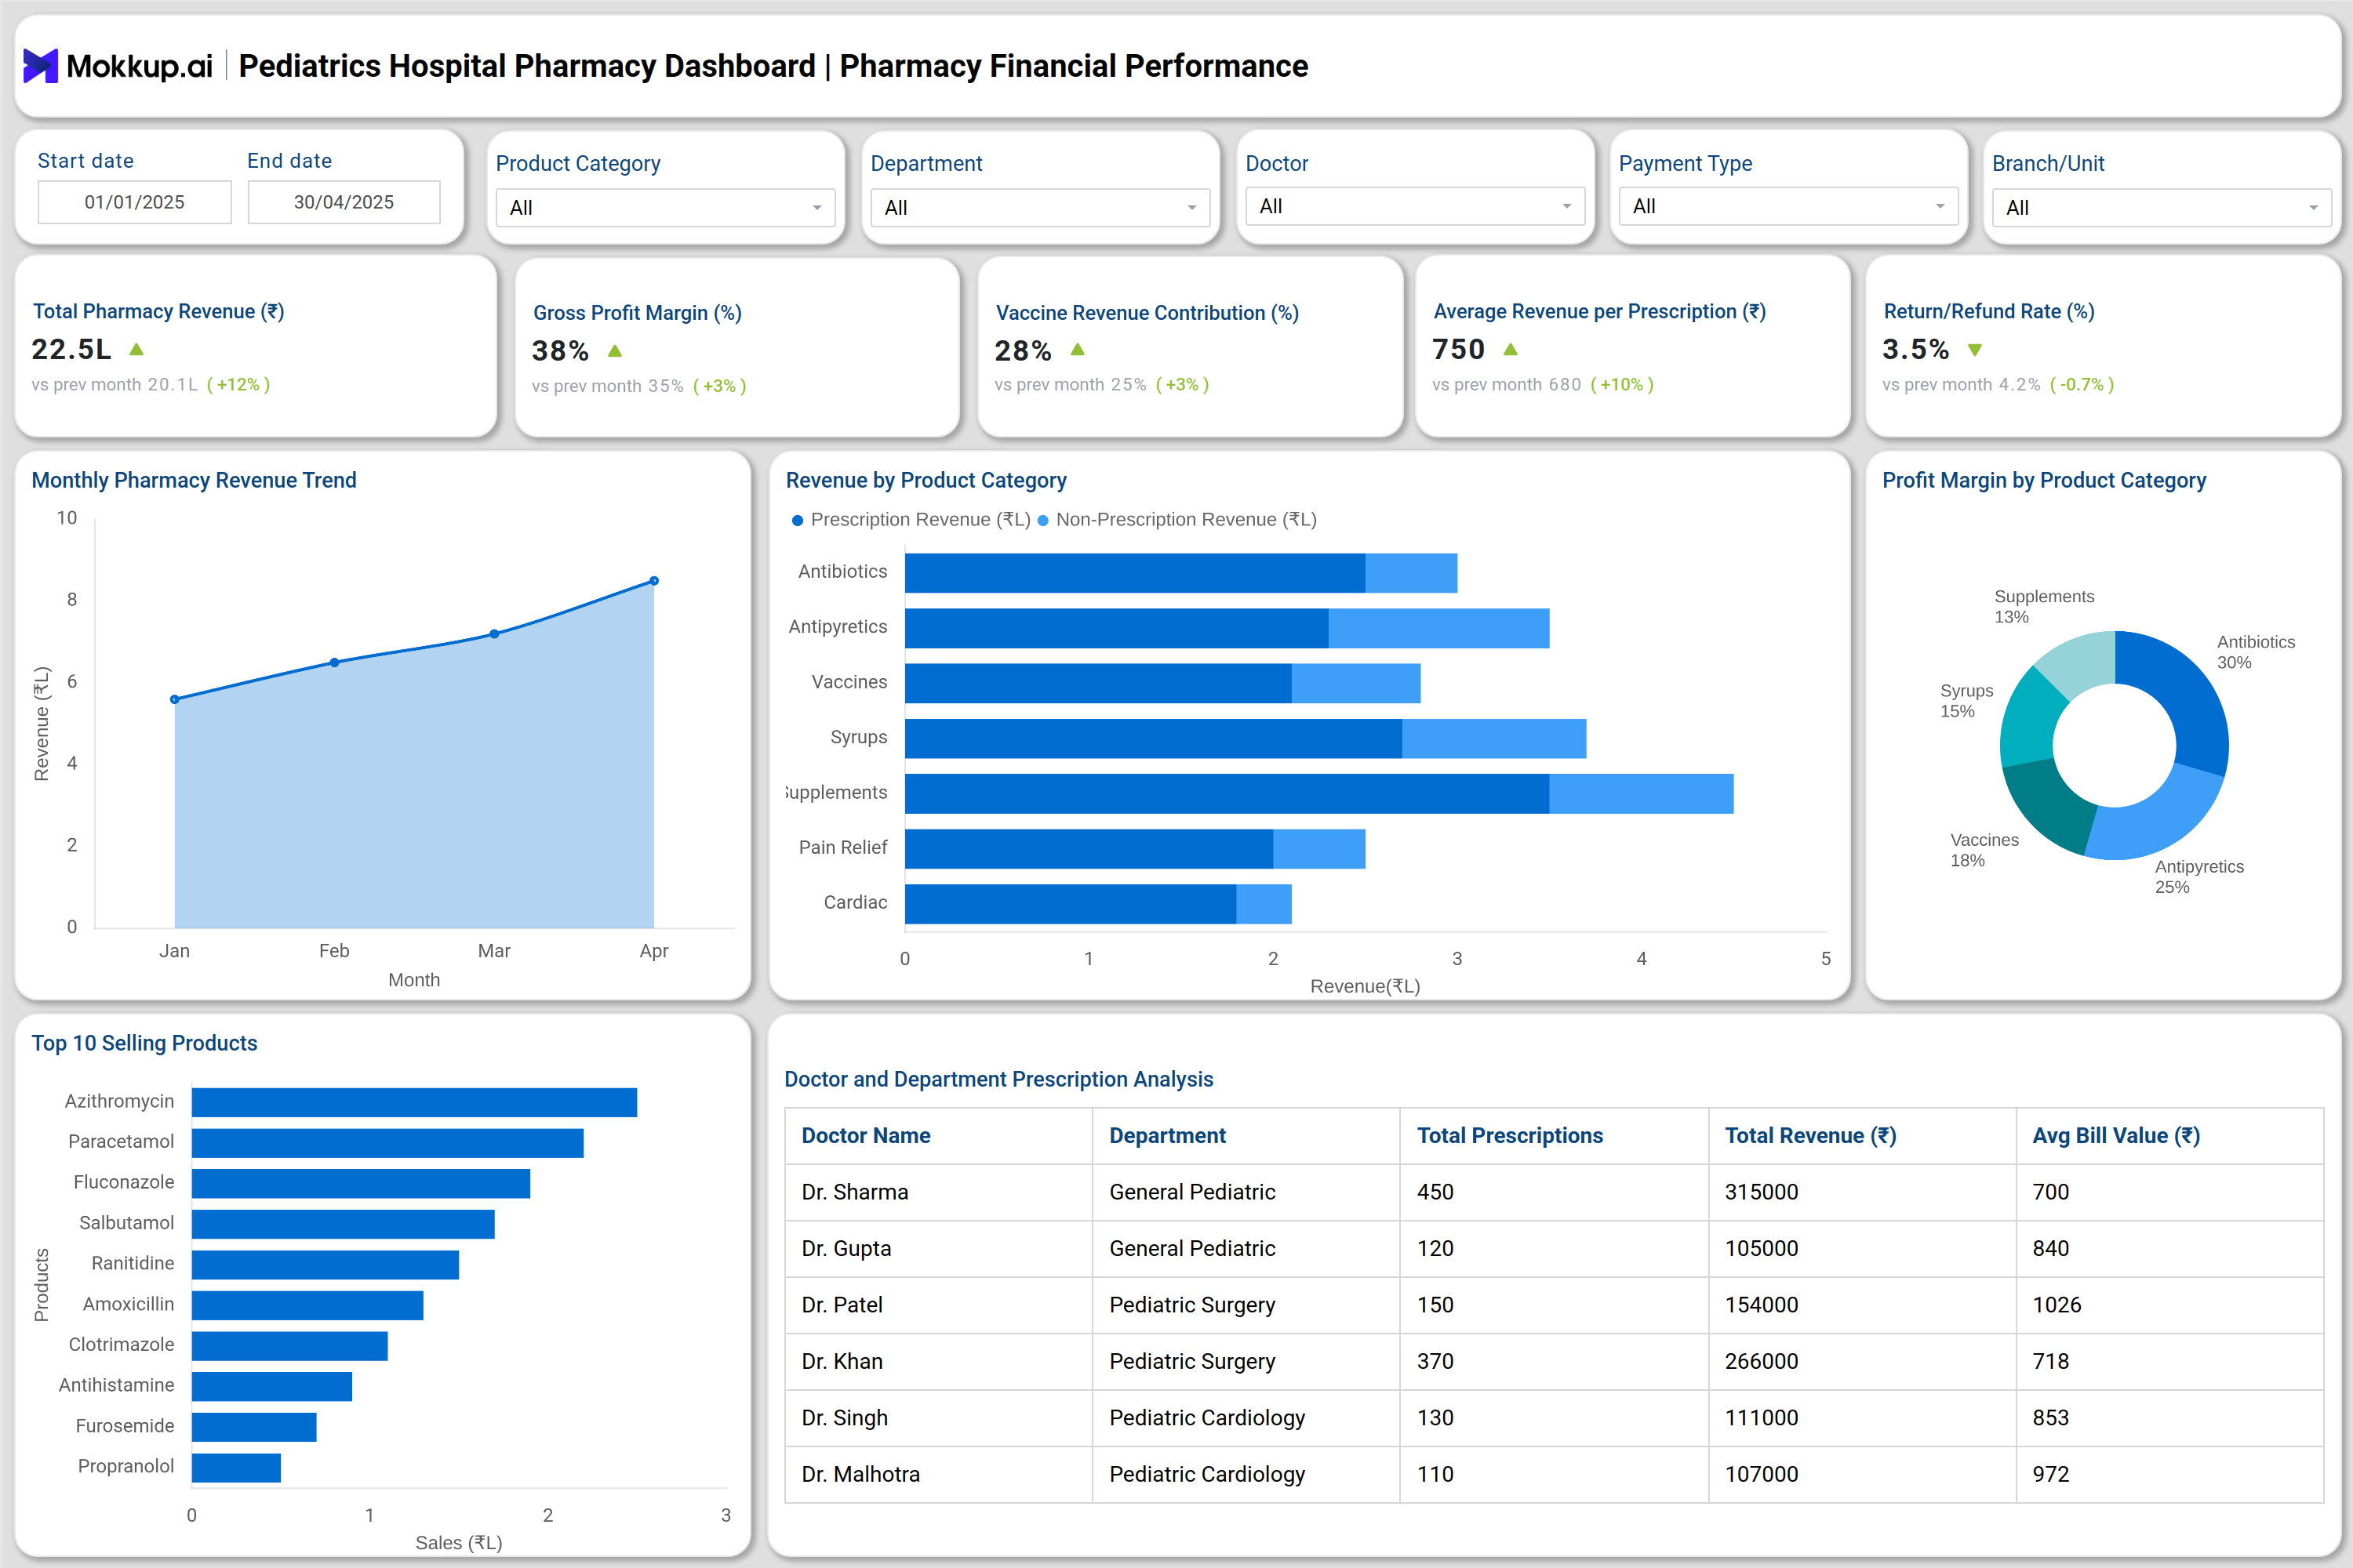Click the Prescription Revenue legend dot
2353x1568 pixels.
798,520
